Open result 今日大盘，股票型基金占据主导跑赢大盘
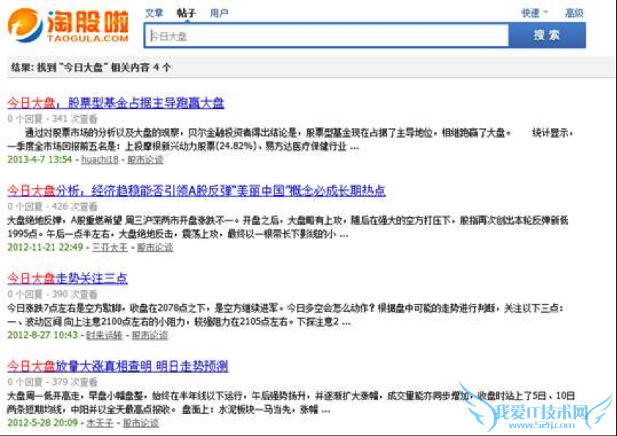Screen dimensions: 617x436 [x=116, y=103]
